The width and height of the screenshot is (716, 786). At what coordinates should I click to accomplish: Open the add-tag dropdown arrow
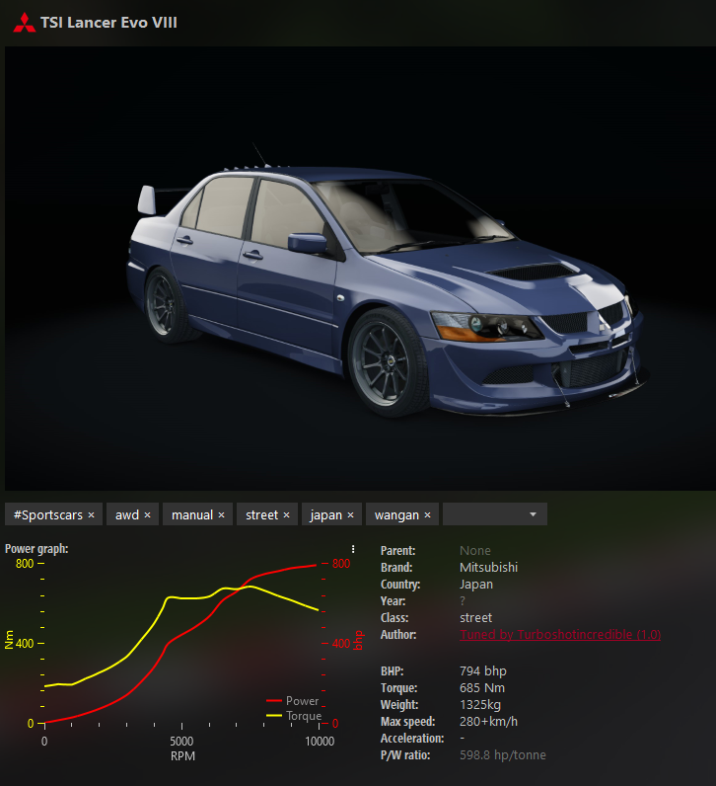pos(533,514)
